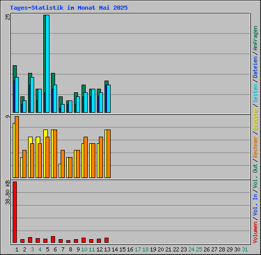Screen dimensions: 261x255
Task: Click day '28' on the x-axis
Action: click(x=222, y=249)
